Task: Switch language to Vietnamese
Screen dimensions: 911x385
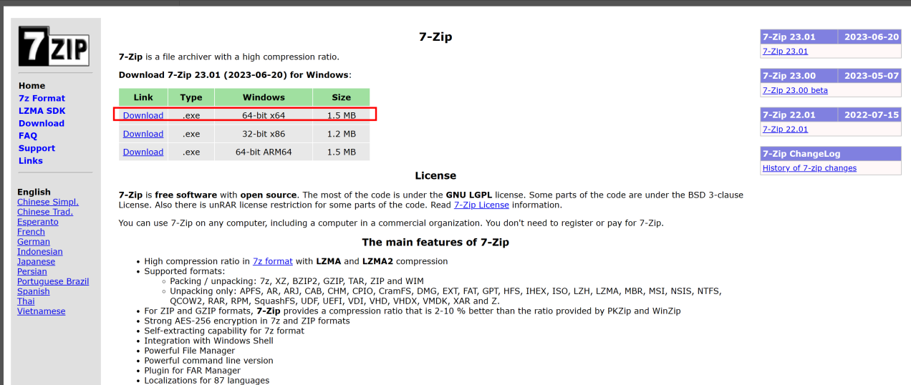Action: click(x=42, y=312)
